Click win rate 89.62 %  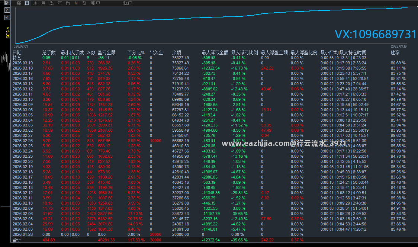click(x=398, y=135)
